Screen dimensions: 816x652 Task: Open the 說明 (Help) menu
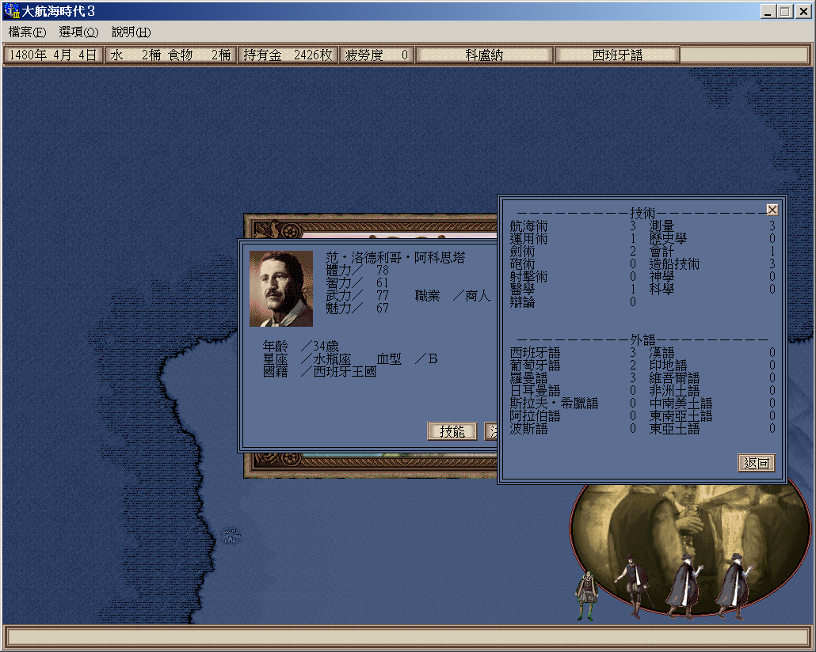[131, 32]
